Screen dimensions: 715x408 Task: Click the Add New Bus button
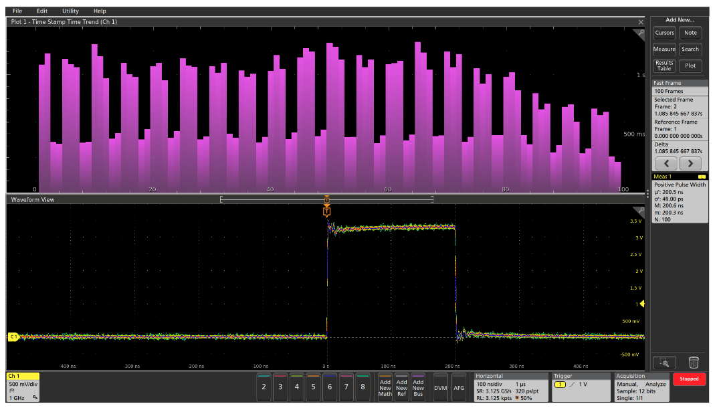coord(418,387)
